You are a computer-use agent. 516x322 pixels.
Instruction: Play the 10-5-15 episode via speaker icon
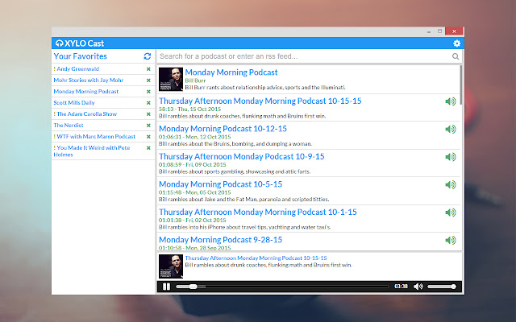(x=451, y=184)
